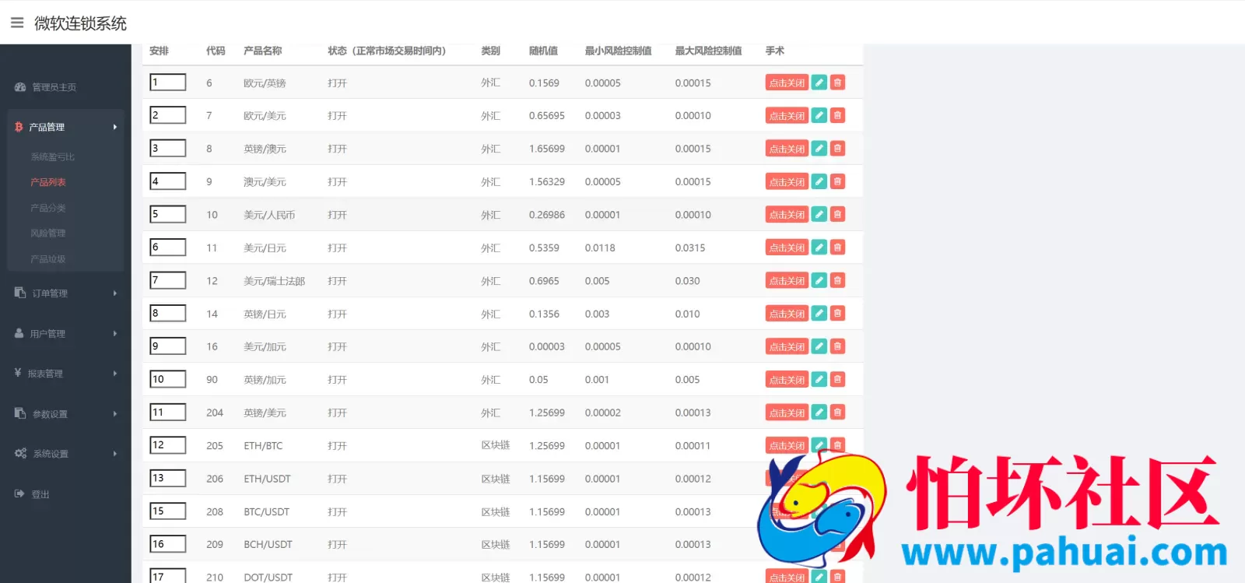Screen dimensions: 1245x583
Task: Delete the 美元/瑞士法郎 product entry
Action: click(x=837, y=280)
